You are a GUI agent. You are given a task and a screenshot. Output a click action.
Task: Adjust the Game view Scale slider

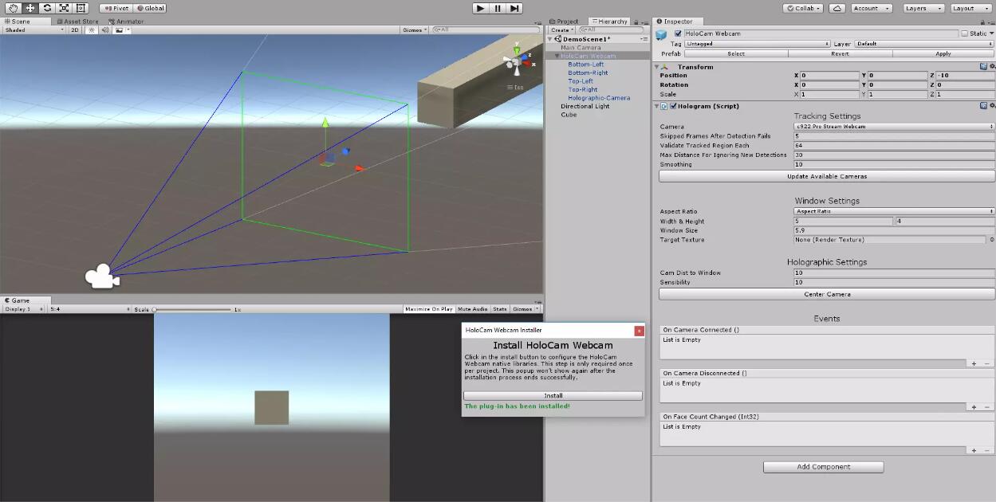(x=191, y=309)
